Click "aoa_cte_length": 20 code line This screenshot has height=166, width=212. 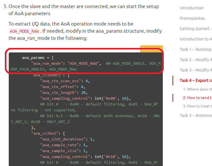point(64,93)
